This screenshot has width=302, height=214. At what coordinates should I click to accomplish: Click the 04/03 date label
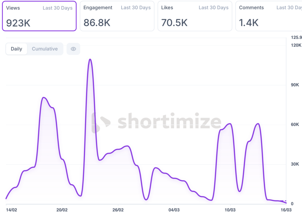[174, 210]
